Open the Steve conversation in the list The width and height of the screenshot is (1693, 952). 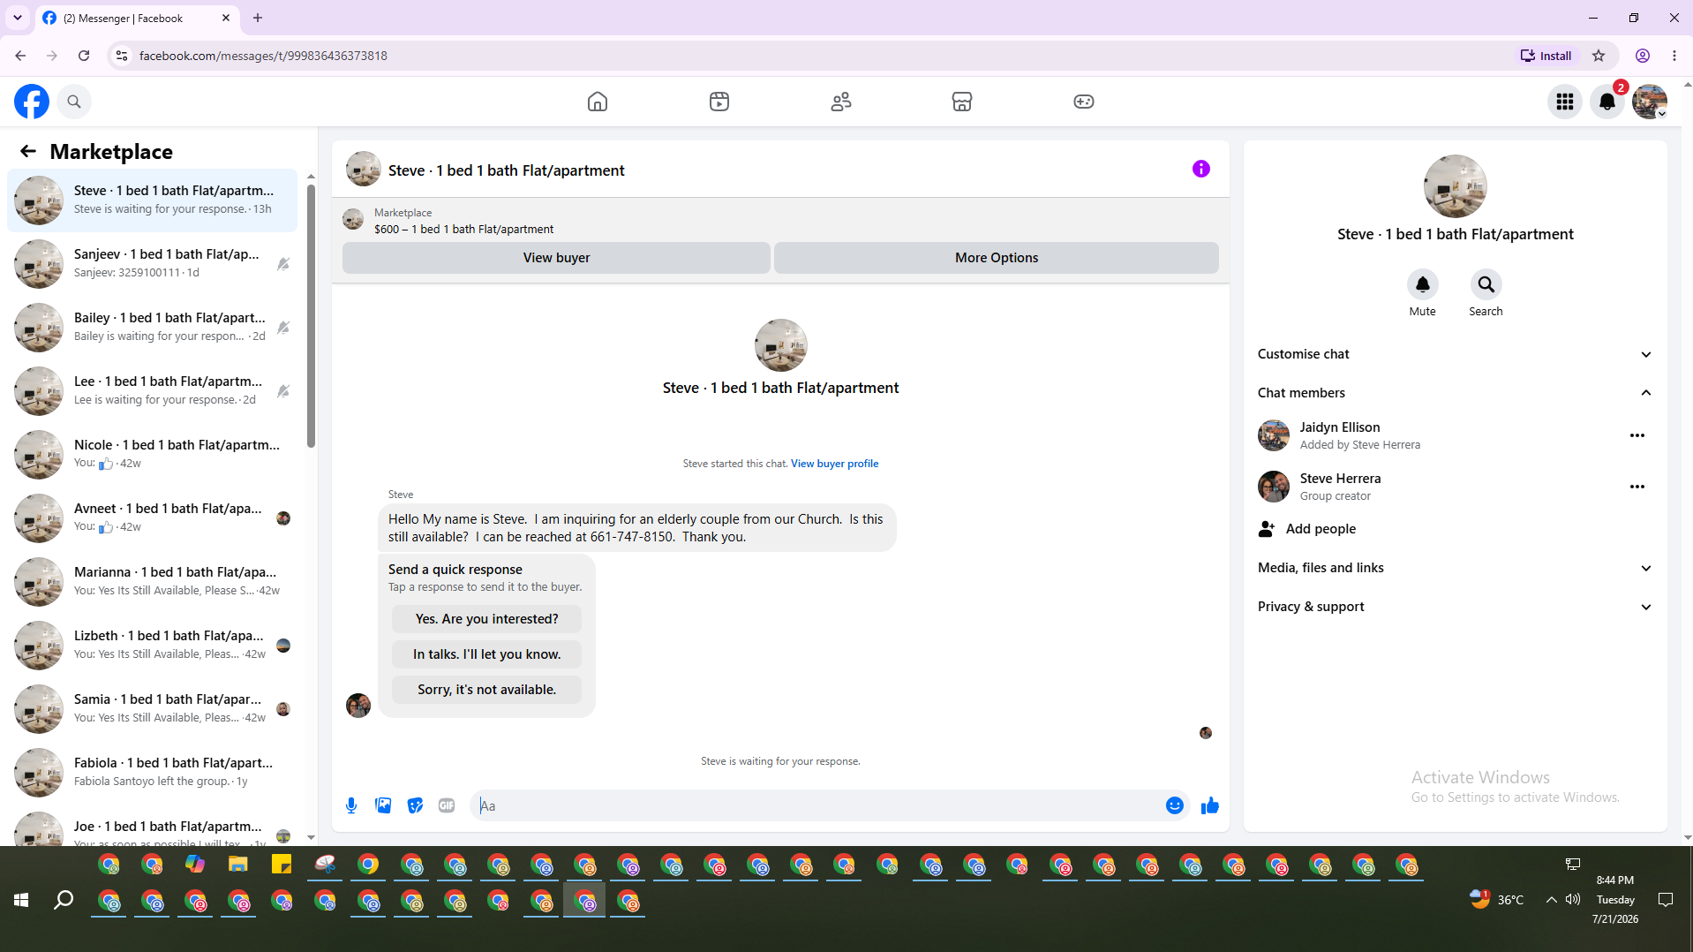[153, 200]
